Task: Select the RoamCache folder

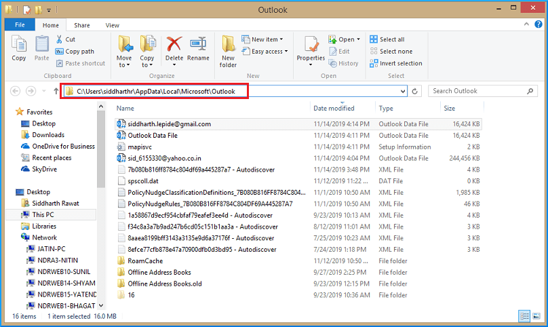Action: click(x=298, y=261)
